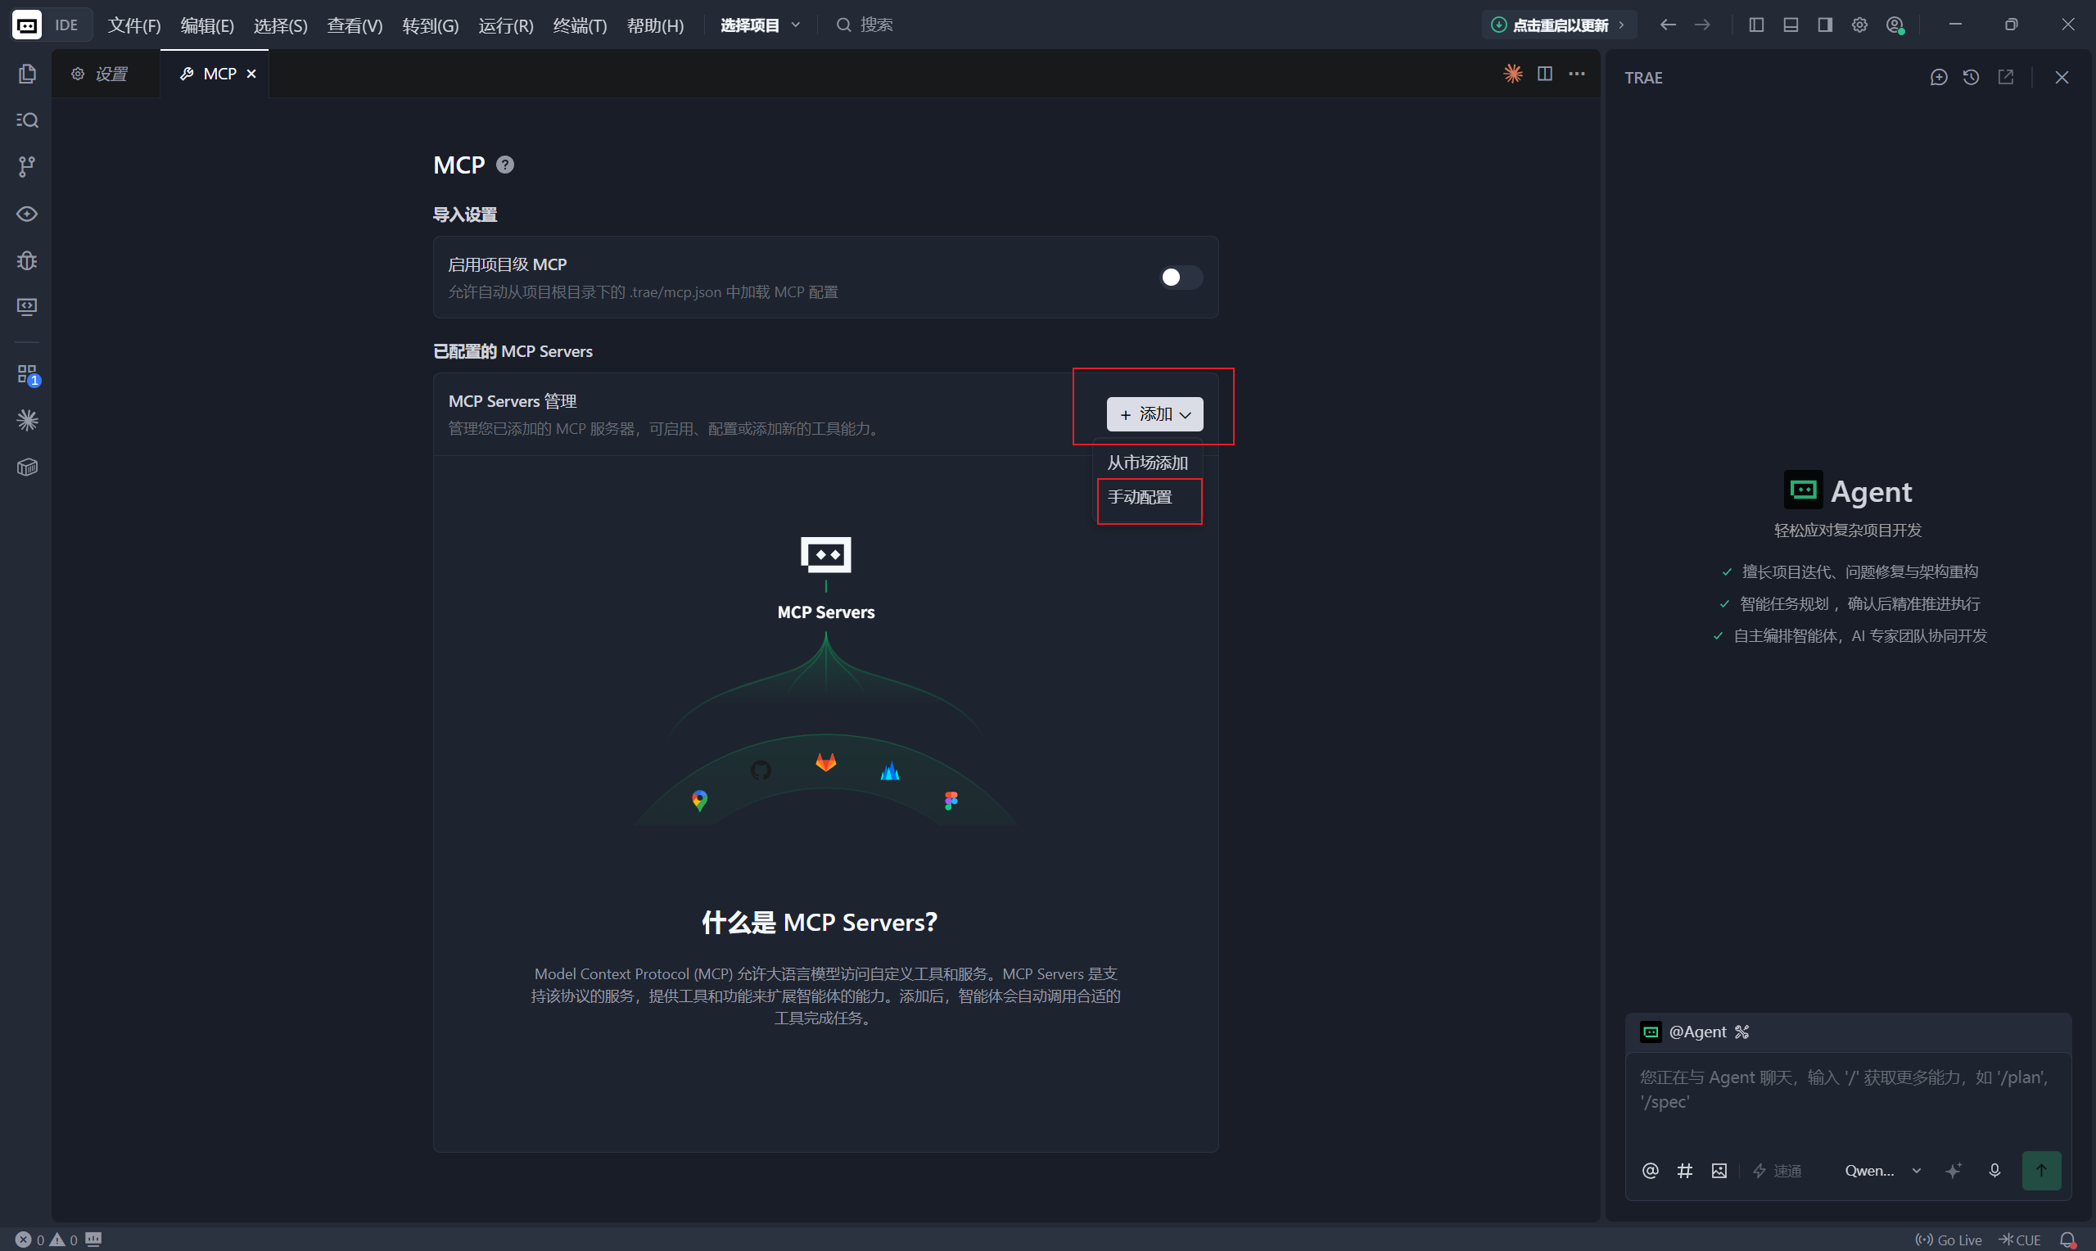Open the 文件(F) menu
Image resolution: width=2096 pixels, height=1251 pixels.
[x=134, y=25]
